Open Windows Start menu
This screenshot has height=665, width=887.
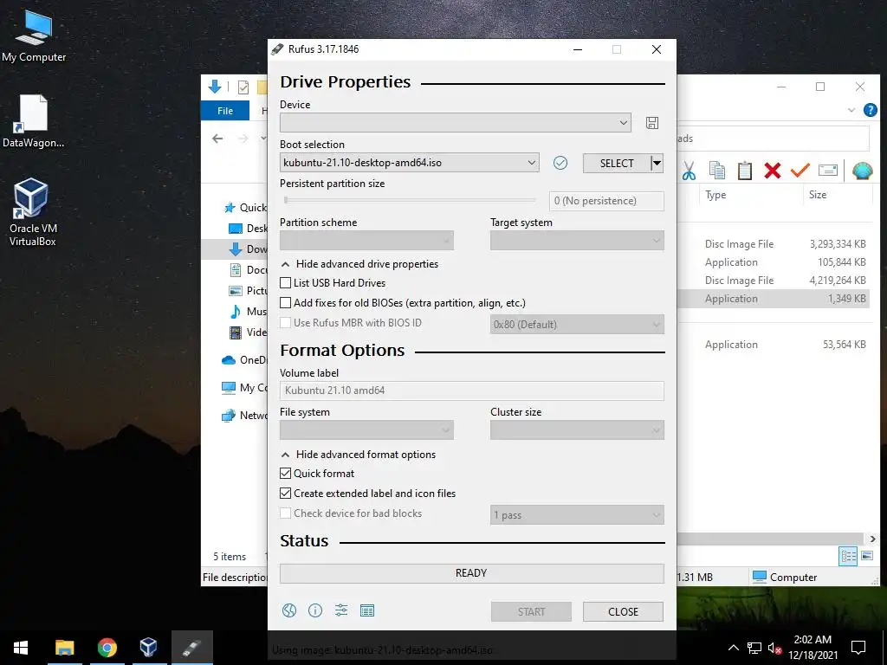[x=21, y=648]
